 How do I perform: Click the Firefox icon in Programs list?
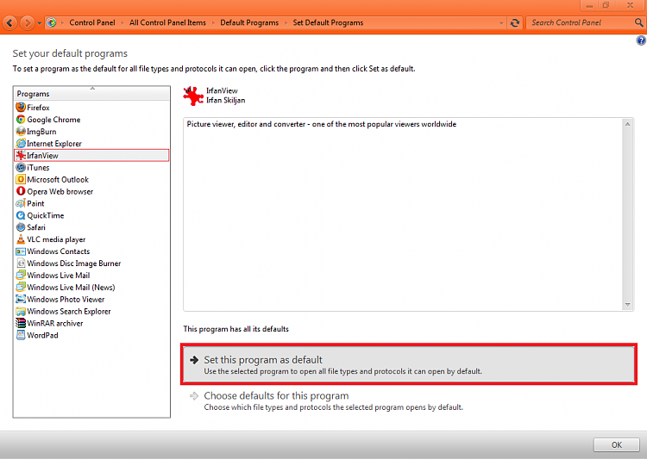[21, 107]
